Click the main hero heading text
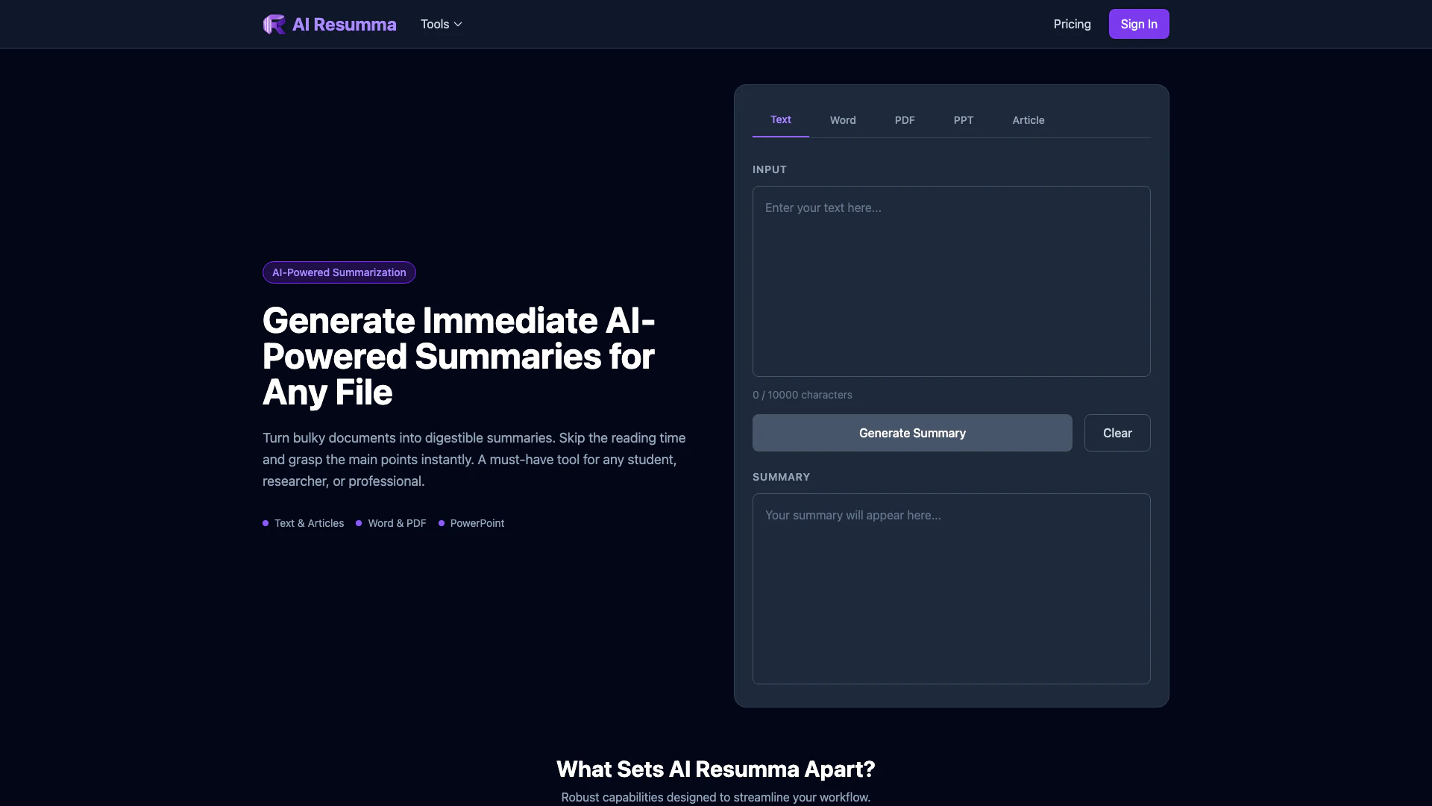This screenshot has width=1432, height=806. (459, 356)
